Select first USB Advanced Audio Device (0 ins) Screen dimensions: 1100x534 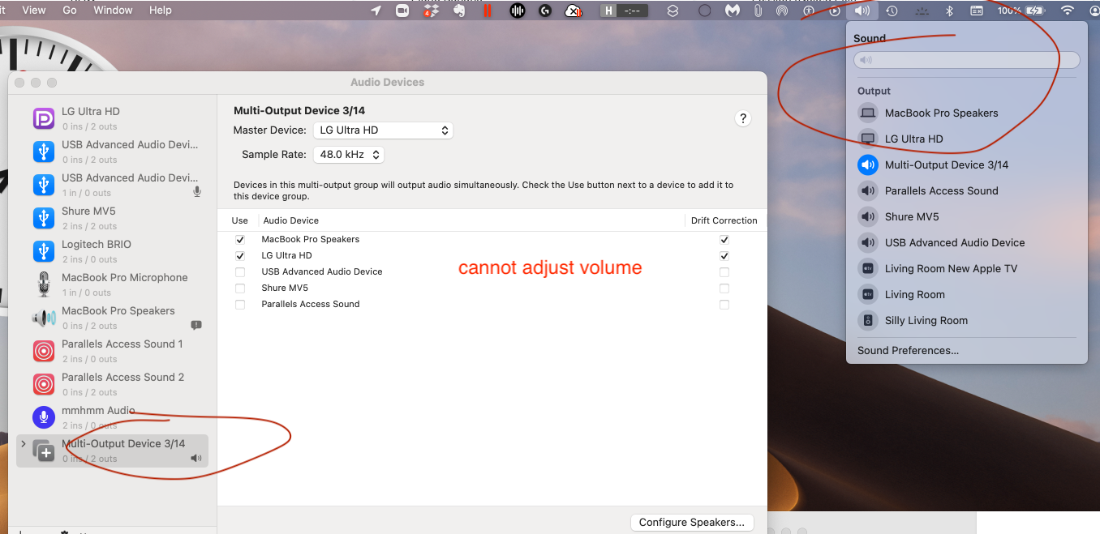pyautogui.click(x=112, y=152)
